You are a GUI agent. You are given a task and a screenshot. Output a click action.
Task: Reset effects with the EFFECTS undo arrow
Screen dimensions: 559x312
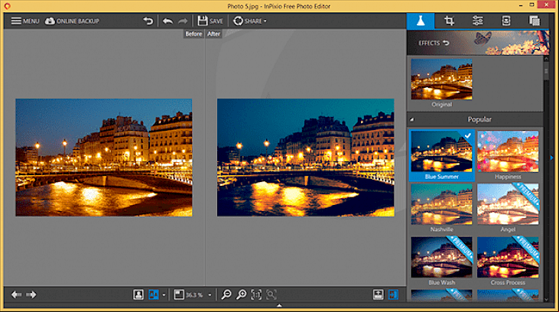click(x=446, y=43)
